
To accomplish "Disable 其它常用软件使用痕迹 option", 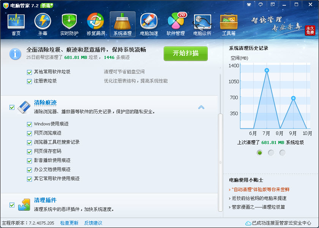I will [29, 179].
